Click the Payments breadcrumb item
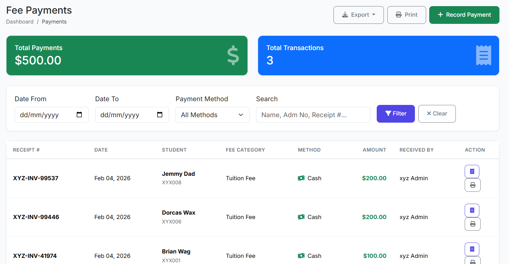Image resolution: width=509 pixels, height=264 pixels. tap(54, 21)
